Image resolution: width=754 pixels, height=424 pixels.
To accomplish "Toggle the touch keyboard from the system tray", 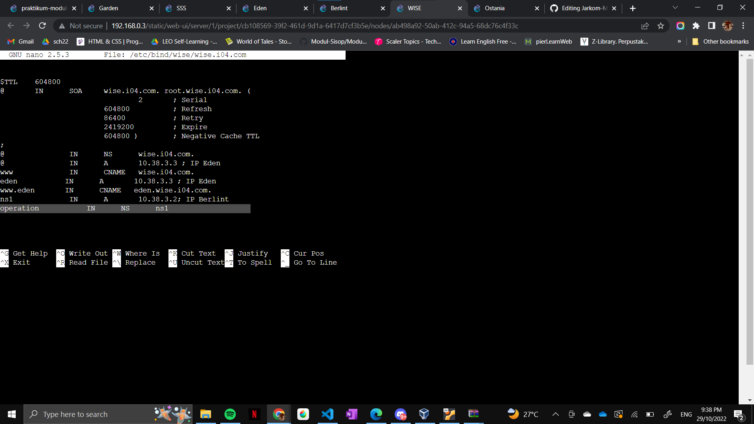I will click(668, 414).
